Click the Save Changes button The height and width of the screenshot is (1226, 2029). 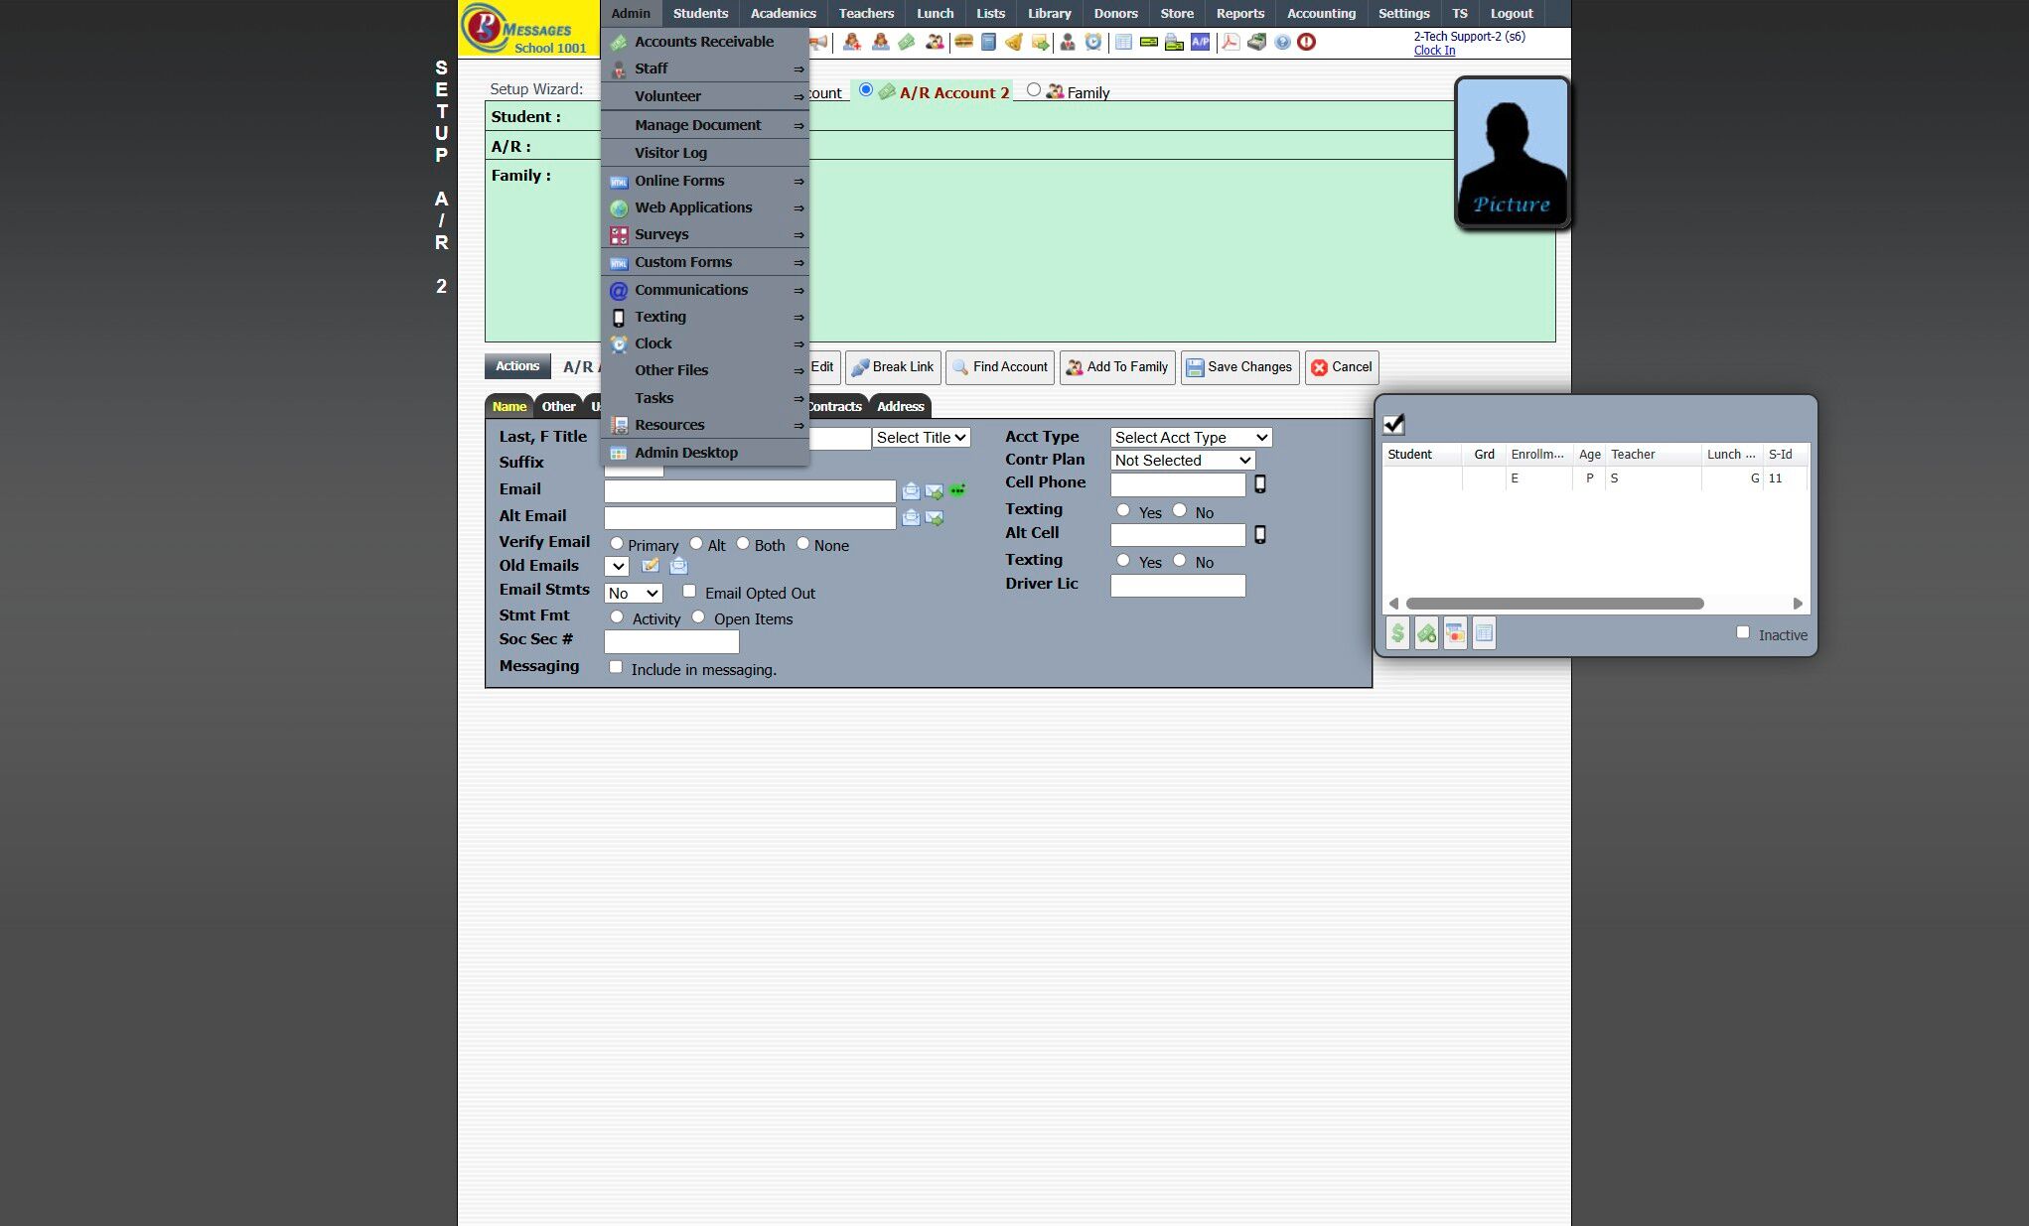(1238, 367)
